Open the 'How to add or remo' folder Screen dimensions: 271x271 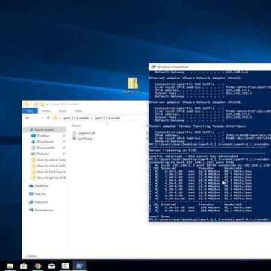pyautogui.click(x=49, y=160)
